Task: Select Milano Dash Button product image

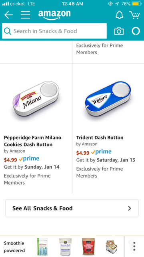Action: tap(36, 100)
